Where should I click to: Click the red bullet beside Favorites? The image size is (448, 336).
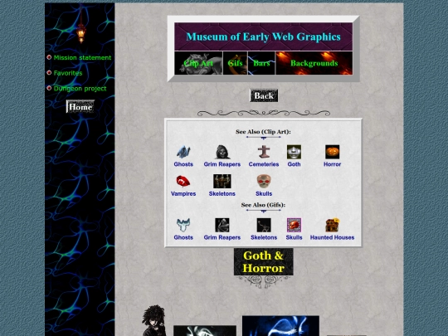[x=49, y=72]
